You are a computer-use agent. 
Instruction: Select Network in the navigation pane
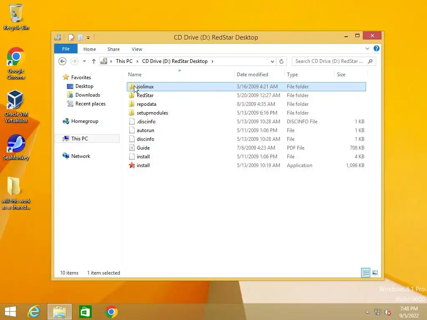tap(77, 156)
